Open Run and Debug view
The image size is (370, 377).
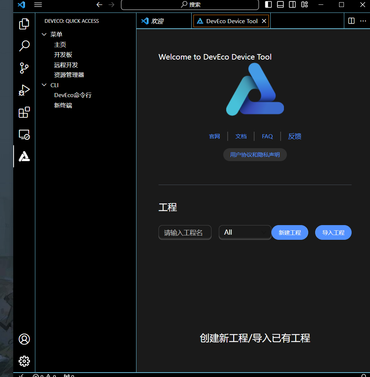pyautogui.click(x=24, y=90)
